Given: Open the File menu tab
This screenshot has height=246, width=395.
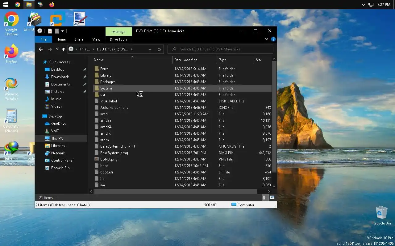Looking at the screenshot, I should 44,39.
